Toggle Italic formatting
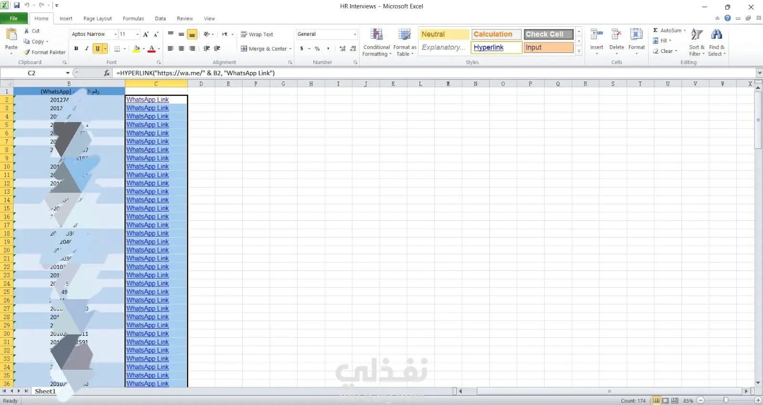 (x=87, y=49)
